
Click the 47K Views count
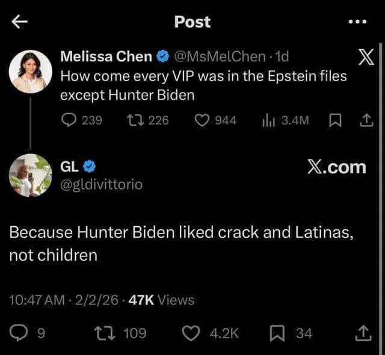pyautogui.click(x=162, y=300)
